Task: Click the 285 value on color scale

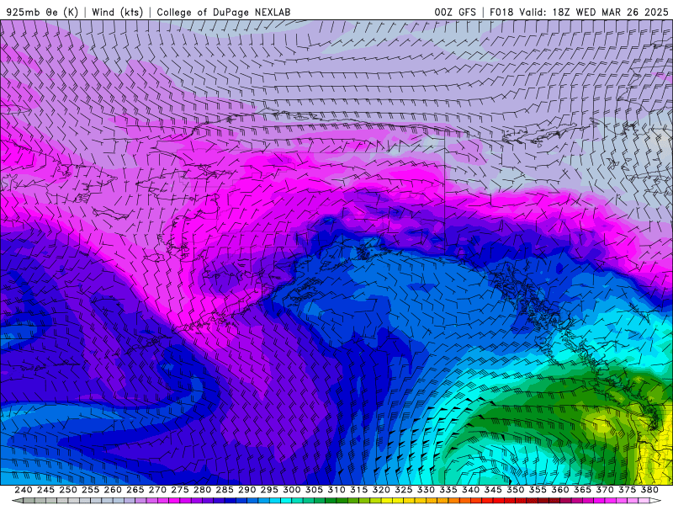Action: pyautogui.click(x=225, y=490)
